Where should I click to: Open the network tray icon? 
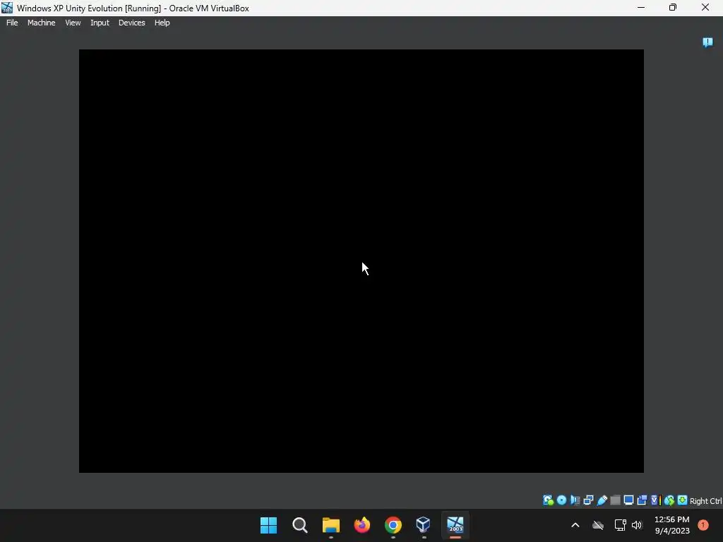point(620,525)
